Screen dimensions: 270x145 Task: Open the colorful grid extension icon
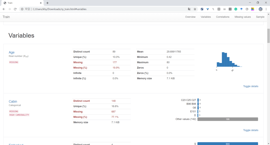pyautogui.click(x=252, y=9)
